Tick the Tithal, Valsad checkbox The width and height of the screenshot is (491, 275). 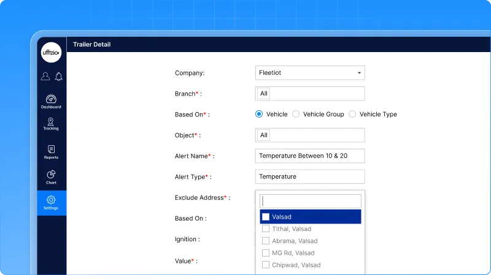(266, 228)
